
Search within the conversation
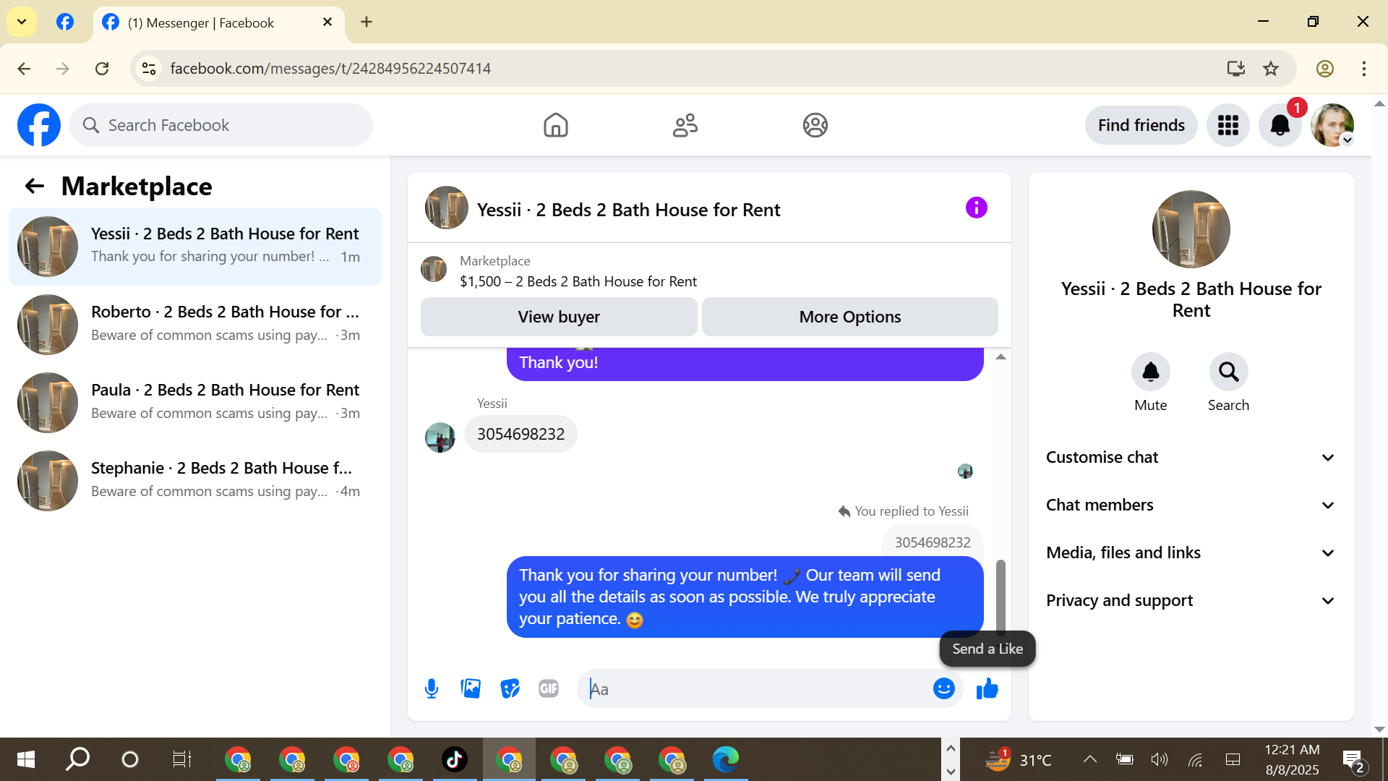pos(1228,372)
